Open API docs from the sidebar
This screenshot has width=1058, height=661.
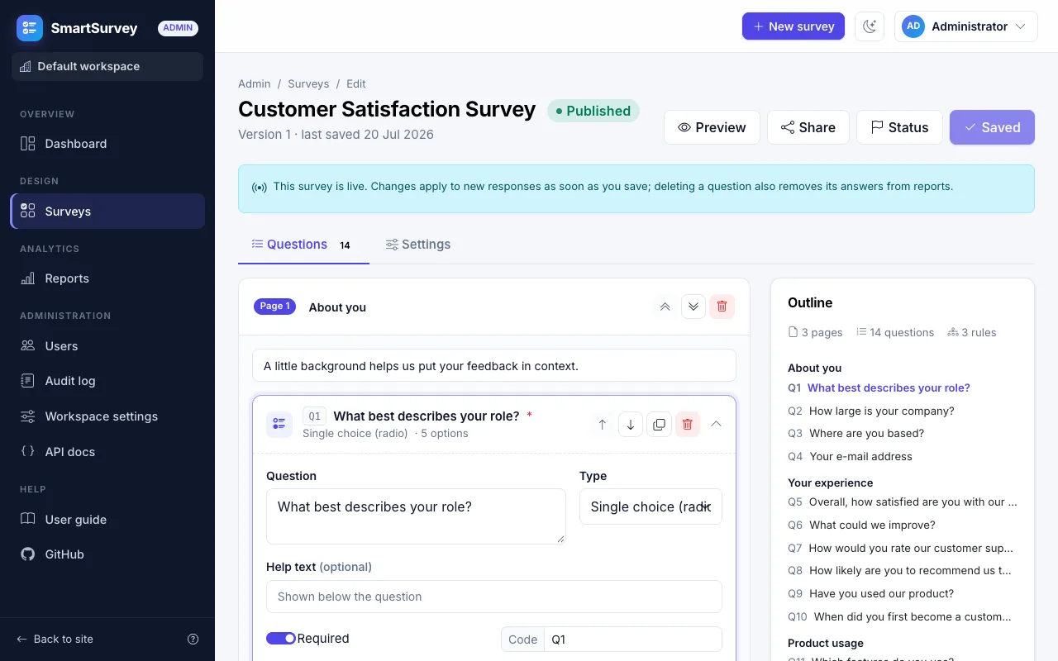click(x=107, y=452)
